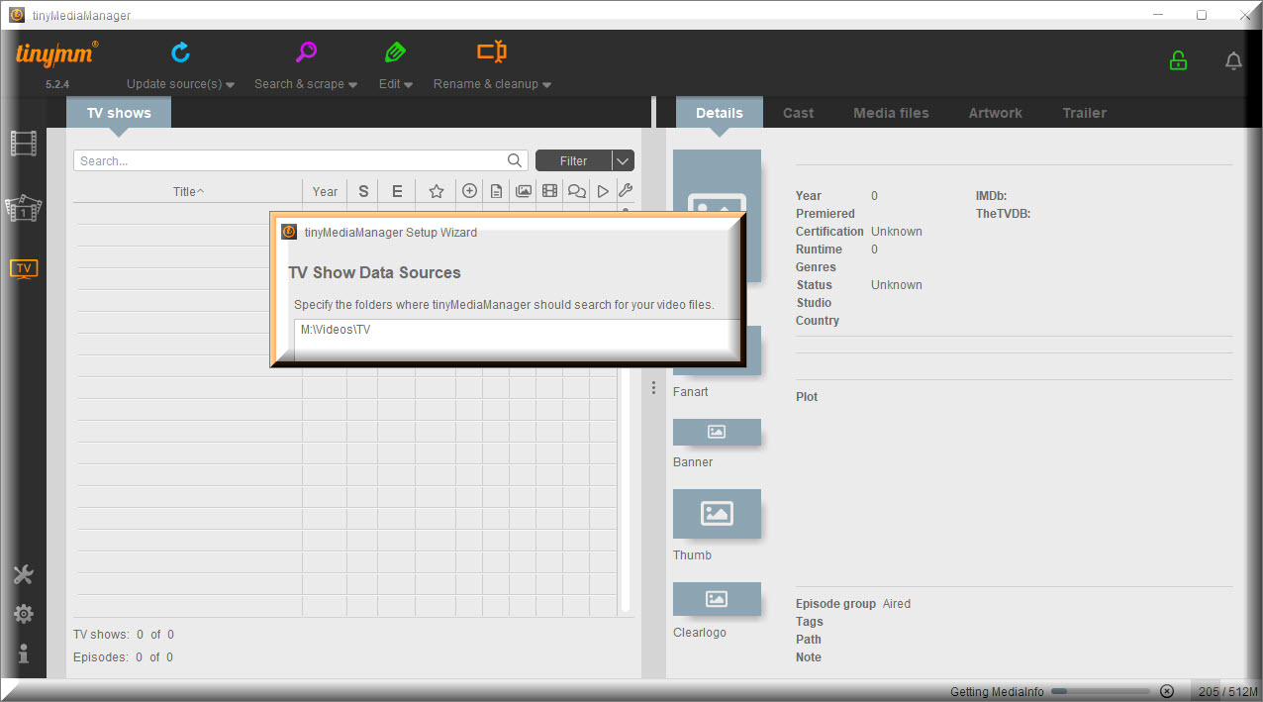Open the Movie sets module icon
The image size is (1263, 702).
tap(24, 207)
